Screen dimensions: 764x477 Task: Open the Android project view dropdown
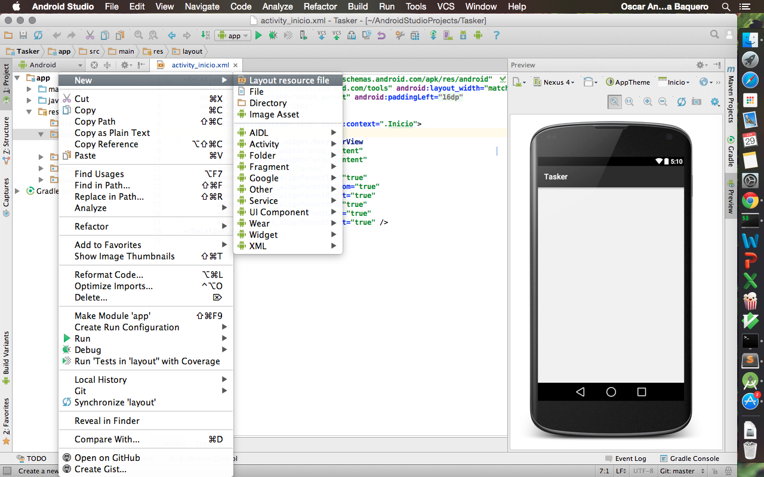50,65
